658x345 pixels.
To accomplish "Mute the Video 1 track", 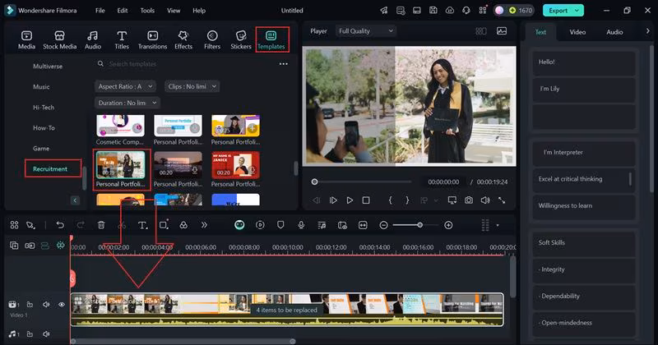I will tap(46, 305).
